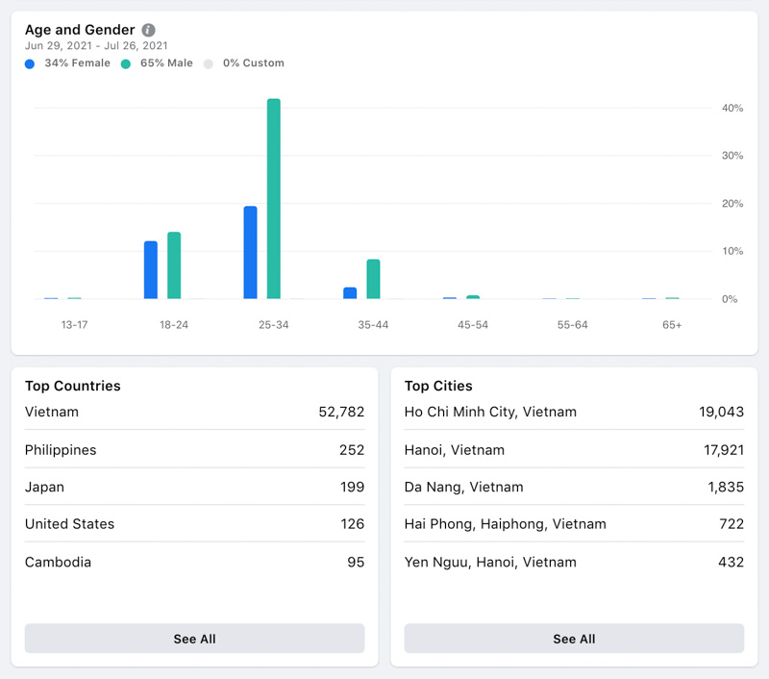The image size is (769, 679).
Task: Click the blue Female bar for 18-24
Action: [151, 270]
